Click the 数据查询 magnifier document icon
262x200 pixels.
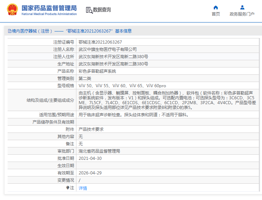coord(89,10)
